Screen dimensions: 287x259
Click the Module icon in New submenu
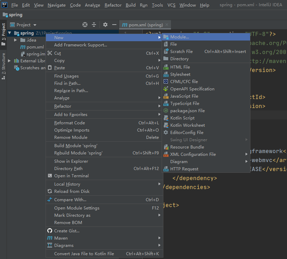[166, 37]
